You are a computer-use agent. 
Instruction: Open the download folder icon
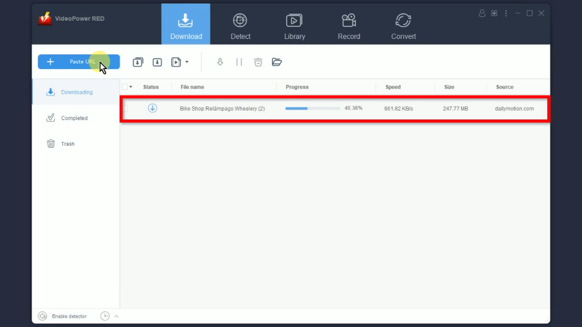(x=277, y=62)
